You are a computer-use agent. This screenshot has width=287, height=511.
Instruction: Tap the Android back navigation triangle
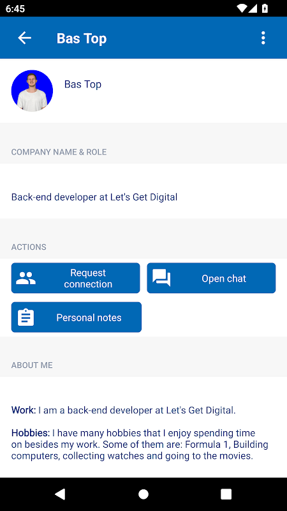pos(60,494)
